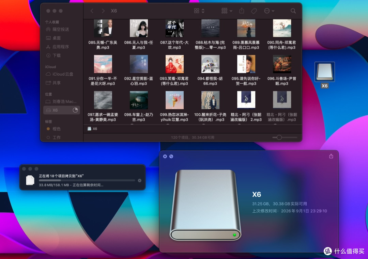Viewport: 368px width, 259px height.
Task: Open the Shared folder in sidebar
Action: pos(57,83)
